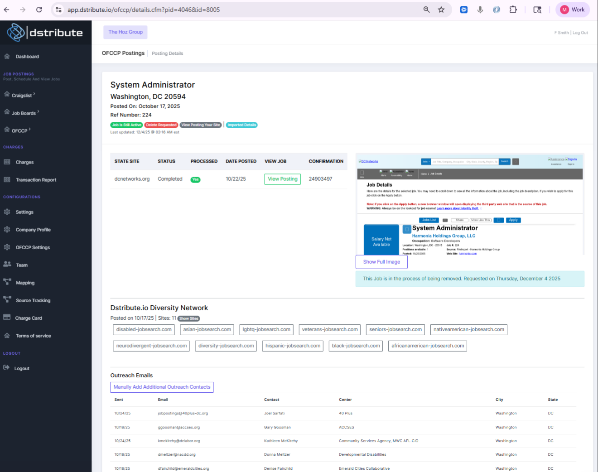
Task: Expand the OFCCP submenu
Action: [20, 130]
